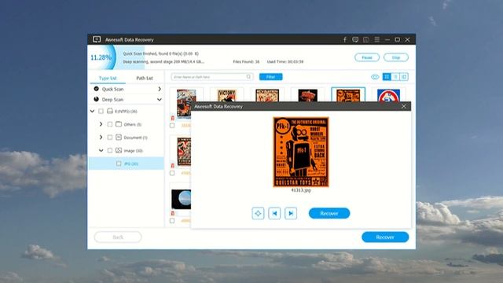Click the name or path search field
Screen dimensions: 503x283
211,77
